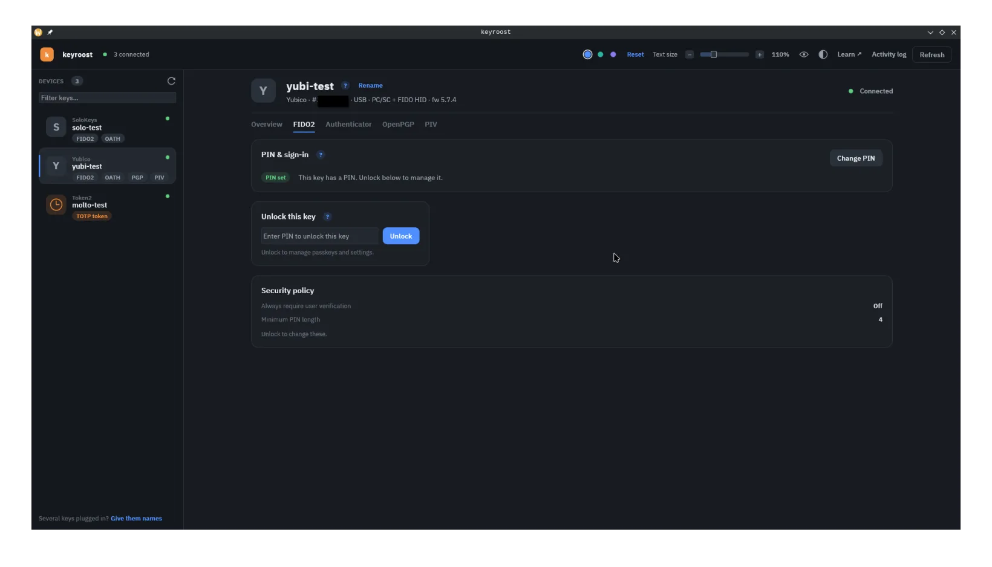Click the Rename link for yubi-test
992x567 pixels.
(370, 86)
